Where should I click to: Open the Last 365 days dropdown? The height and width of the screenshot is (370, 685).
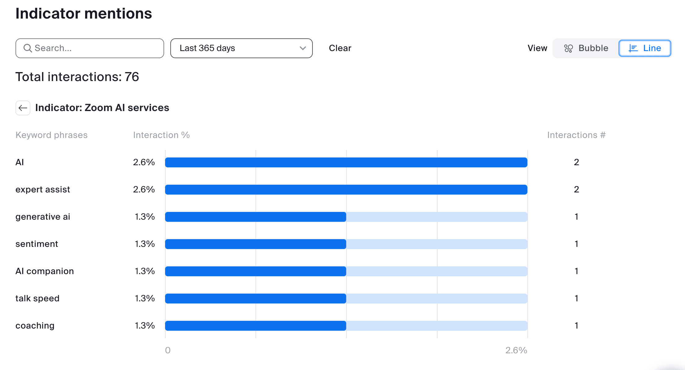pyautogui.click(x=241, y=48)
